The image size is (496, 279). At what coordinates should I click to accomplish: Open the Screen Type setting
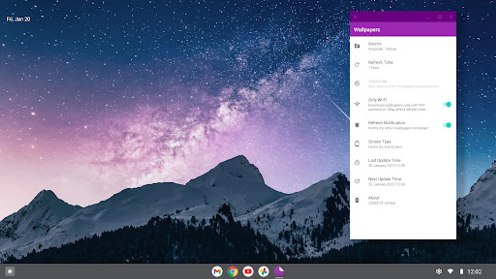click(x=403, y=144)
